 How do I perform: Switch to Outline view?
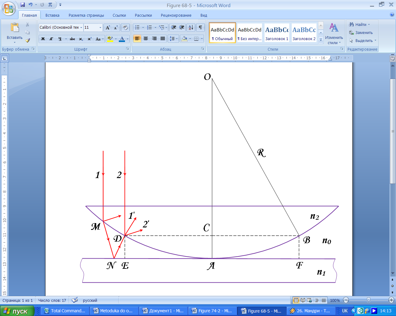[x=316, y=300]
